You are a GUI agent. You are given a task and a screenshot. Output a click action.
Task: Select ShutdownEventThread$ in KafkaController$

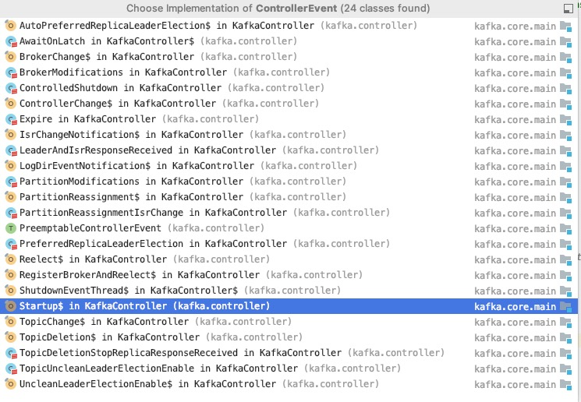pos(289,291)
